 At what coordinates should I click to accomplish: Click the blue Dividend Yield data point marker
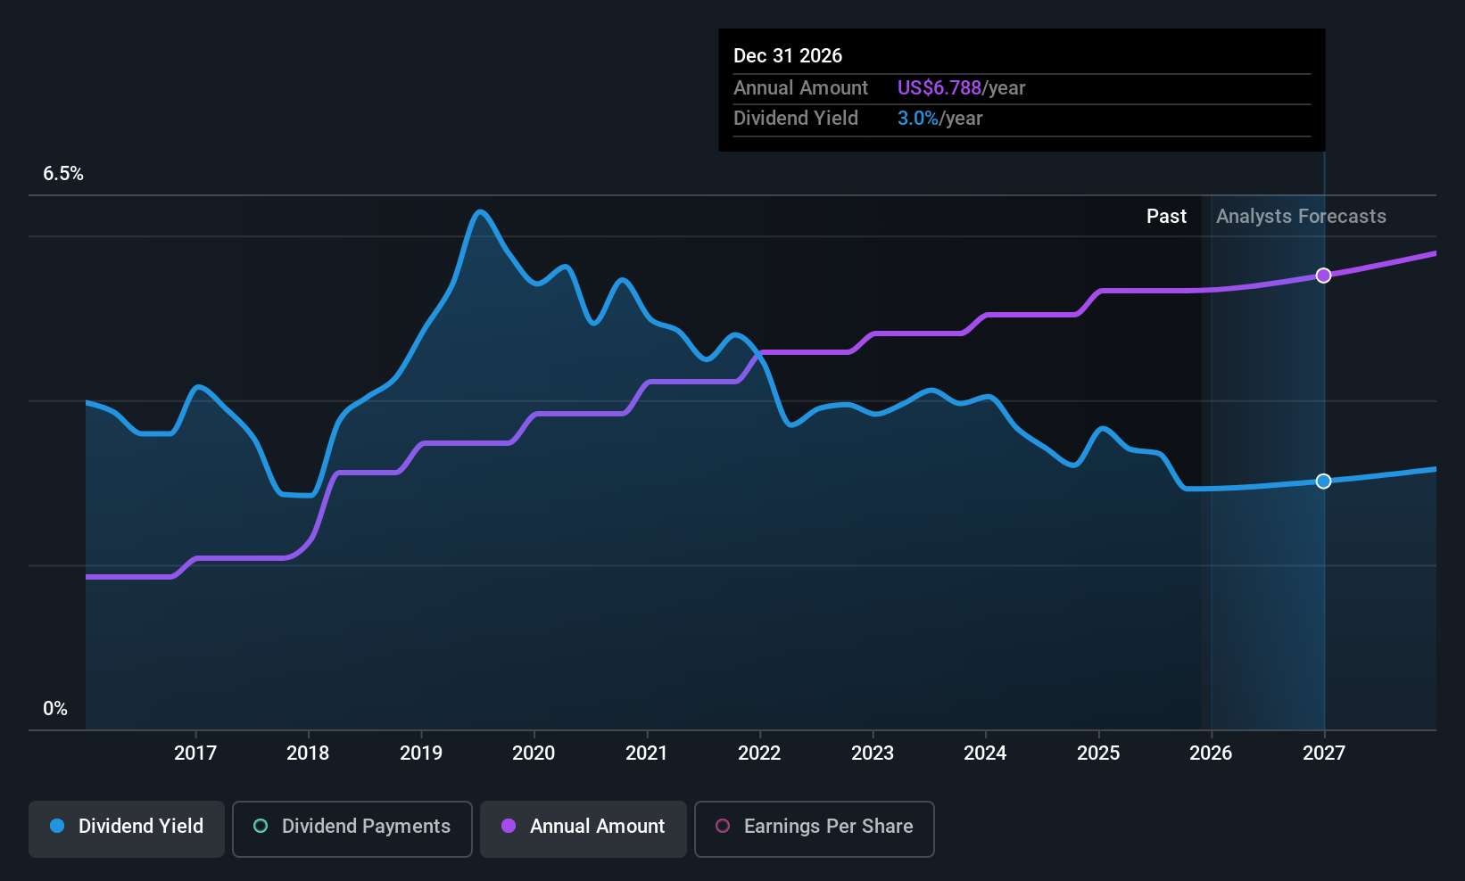(x=1324, y=482)
